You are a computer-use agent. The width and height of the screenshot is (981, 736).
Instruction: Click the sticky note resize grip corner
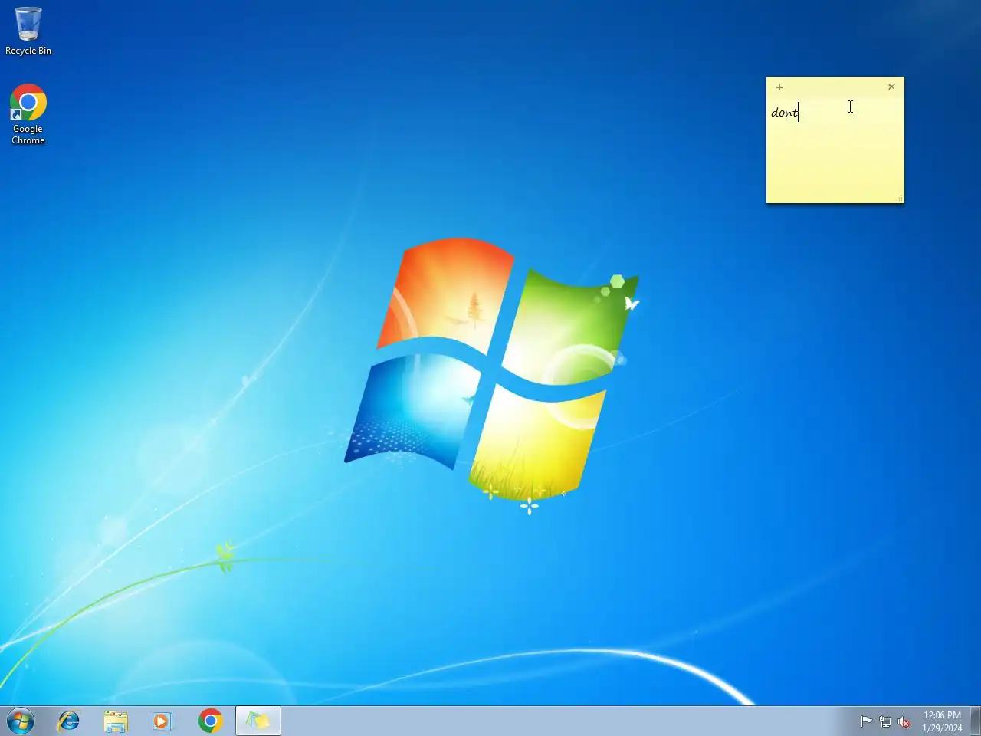(900, 199)
